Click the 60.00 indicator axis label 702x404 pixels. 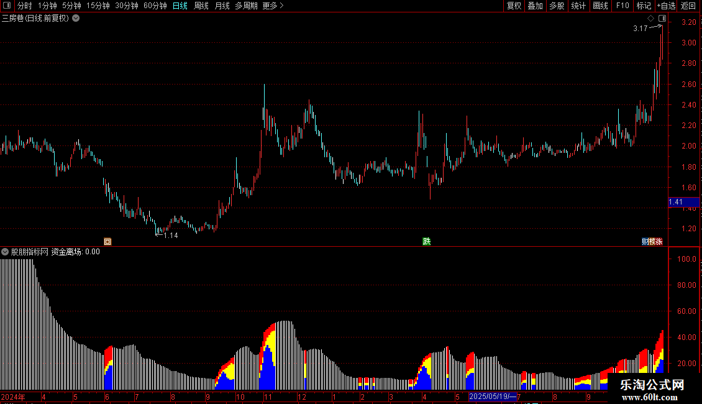686,311
